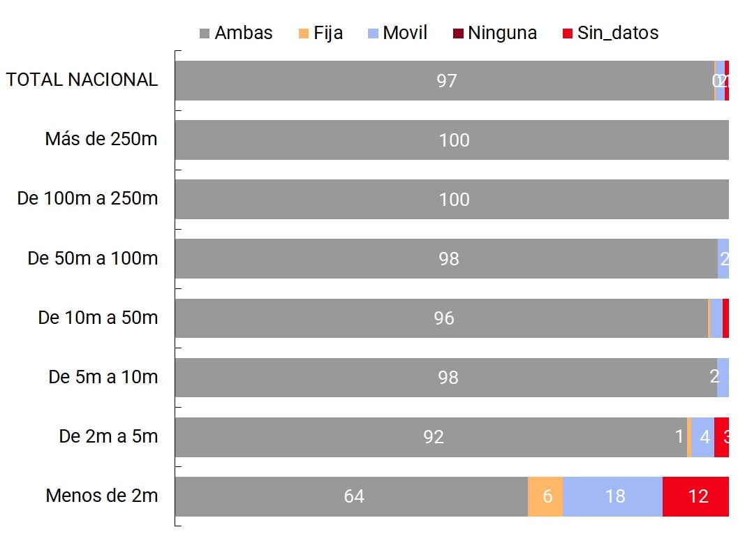Click red Sin_datos segment labeled 12
Image resolution: width=745 pixels, height=541 pixels.
pyautogui.click(x=695, y=496)
